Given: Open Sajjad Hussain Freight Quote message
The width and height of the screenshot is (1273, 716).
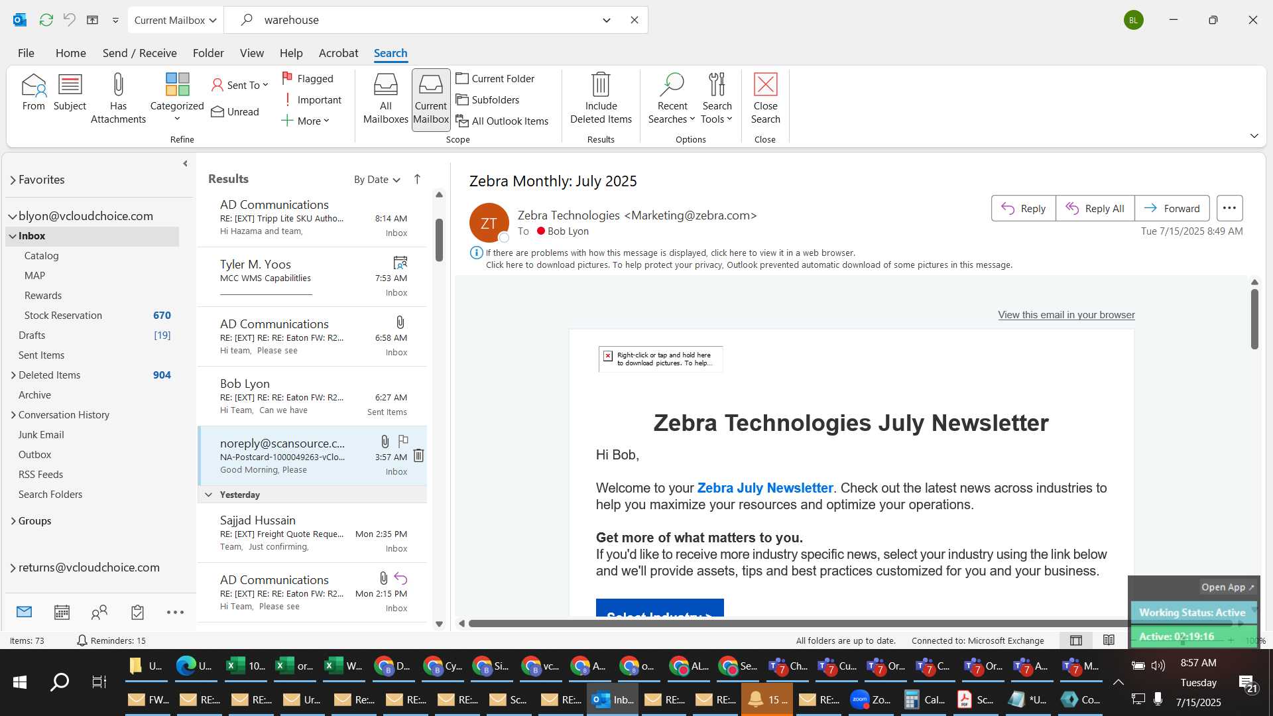Looking at the screenshot, I should (312, 533).
